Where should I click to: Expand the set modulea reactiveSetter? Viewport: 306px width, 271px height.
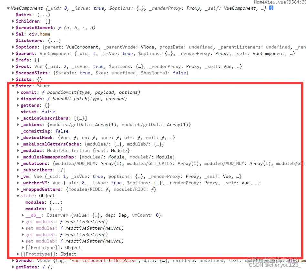[x=23, y=228]
